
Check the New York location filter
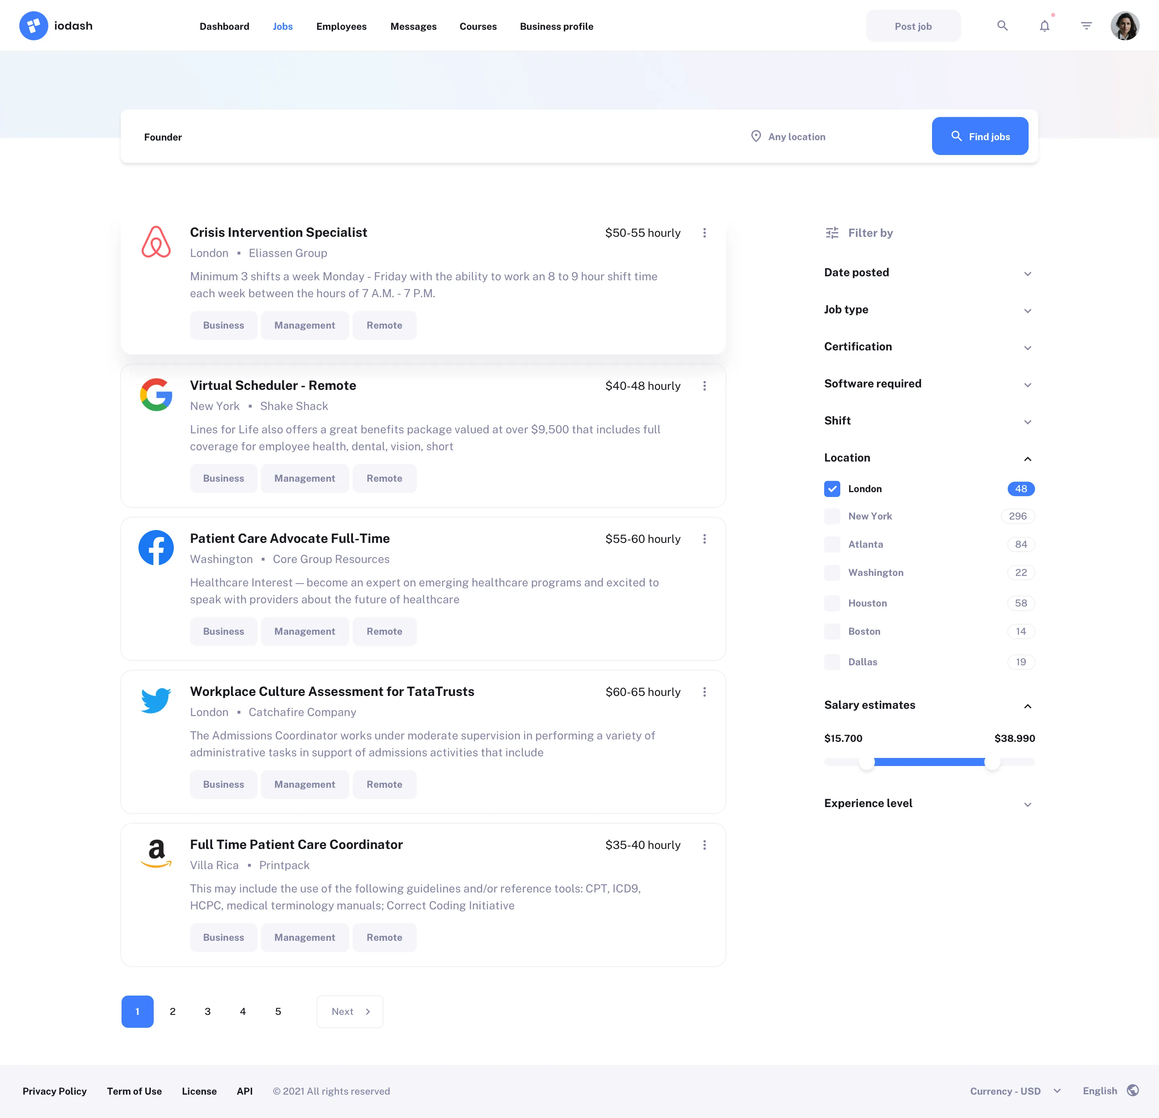pos(832,516)
